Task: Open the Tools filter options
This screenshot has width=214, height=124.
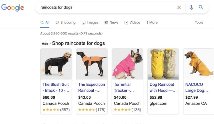Action: click(x=199, y=23)
